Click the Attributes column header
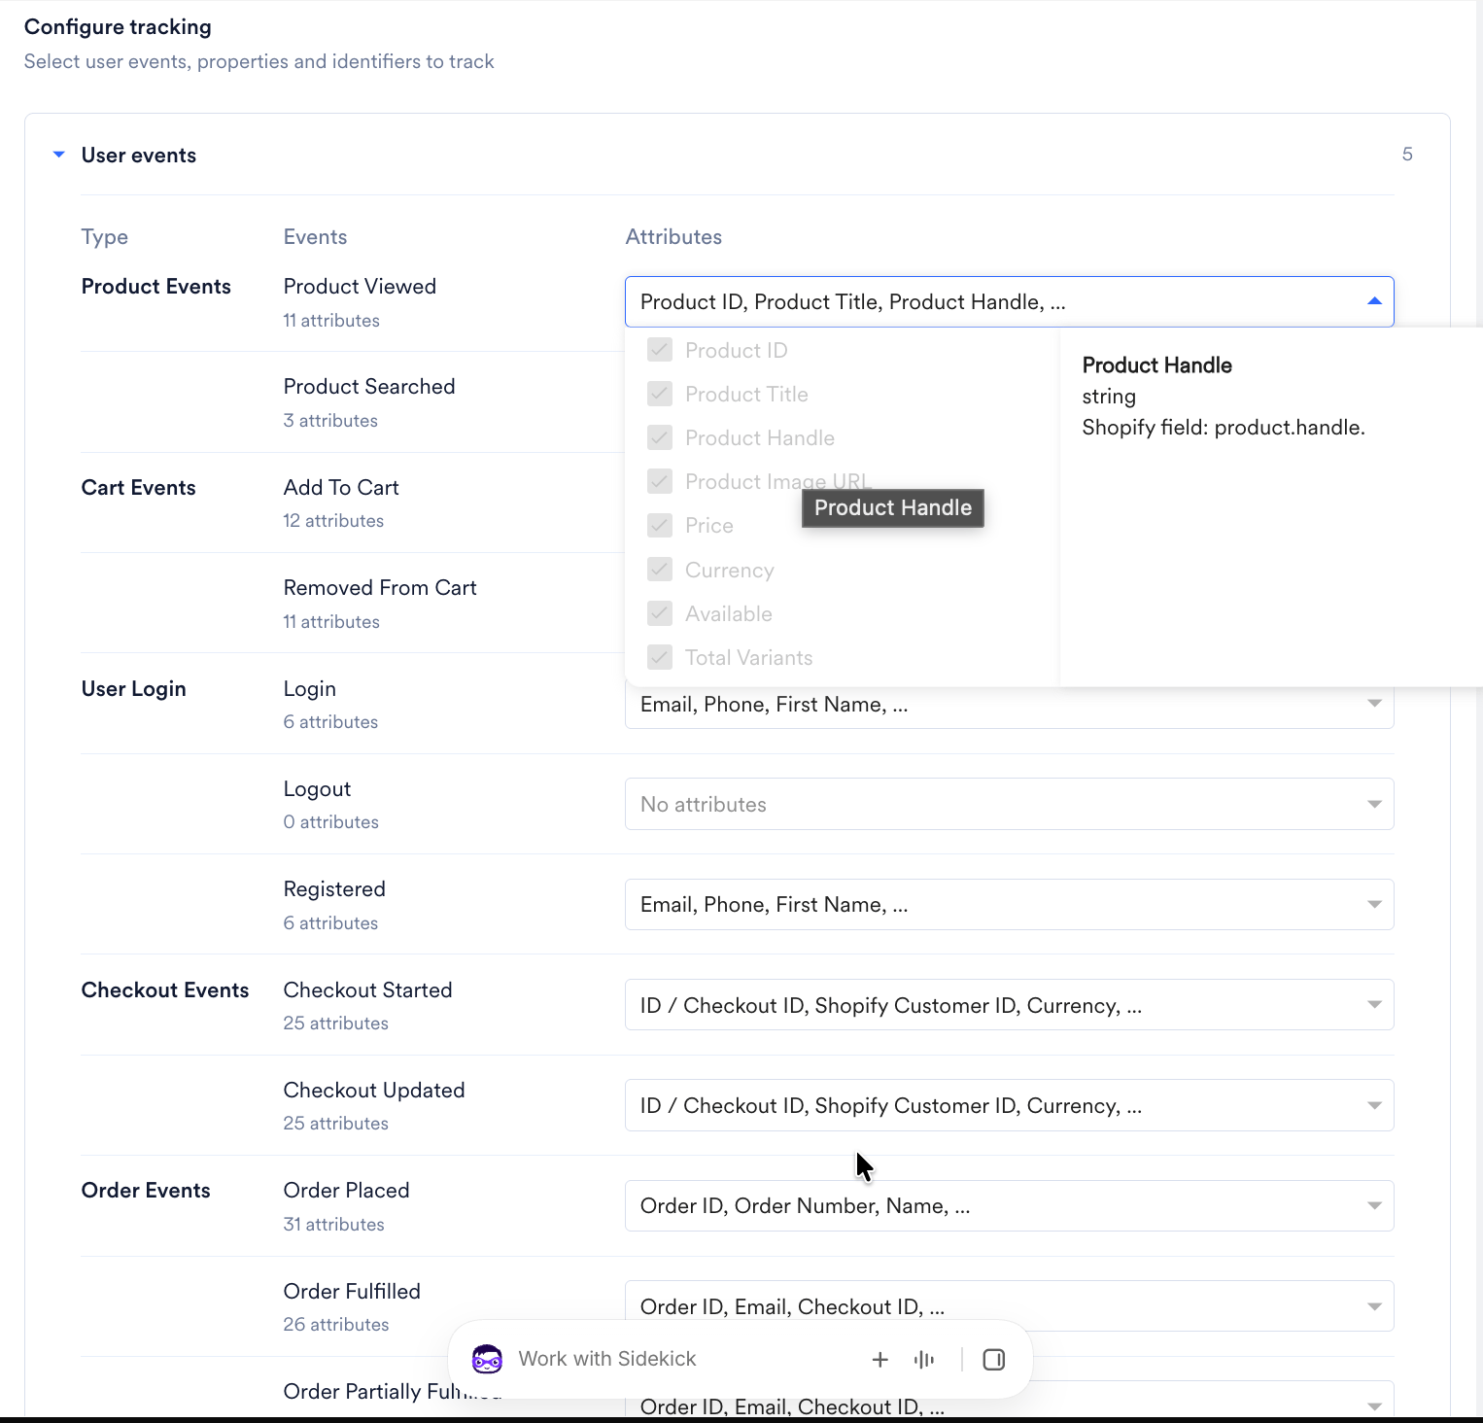1483x1423 pixels. [x=673, y=237]
